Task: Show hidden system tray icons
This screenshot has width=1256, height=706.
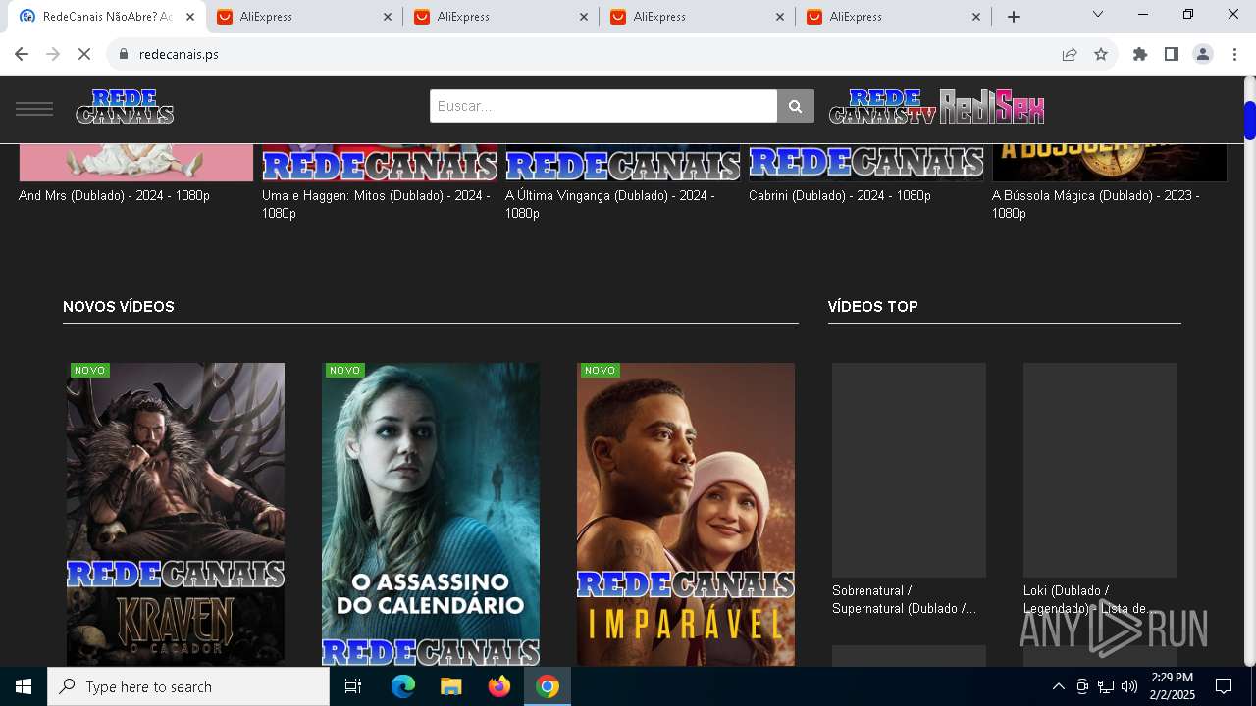Action: pos(1059,686)
